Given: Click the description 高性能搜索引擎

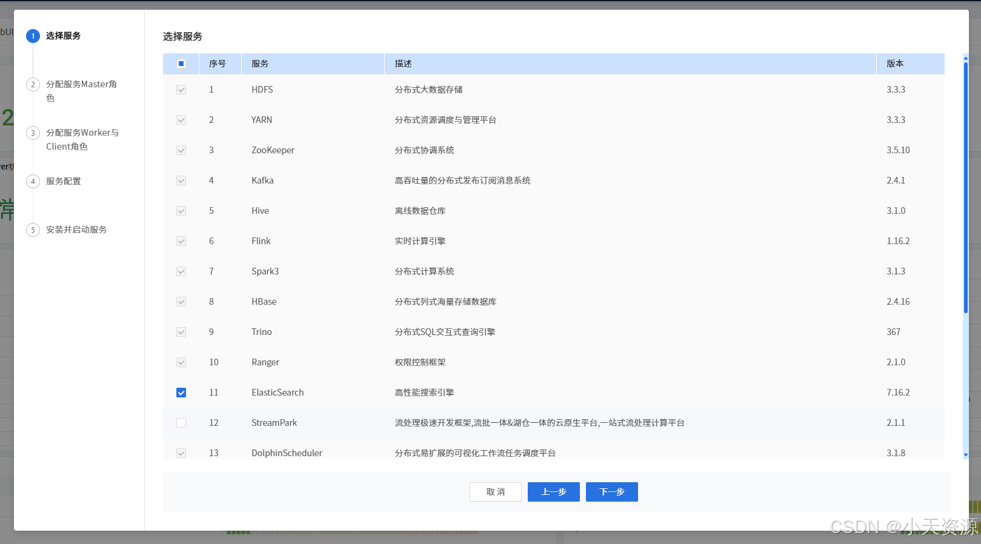Looking at the screenshot, I should 425,393.
